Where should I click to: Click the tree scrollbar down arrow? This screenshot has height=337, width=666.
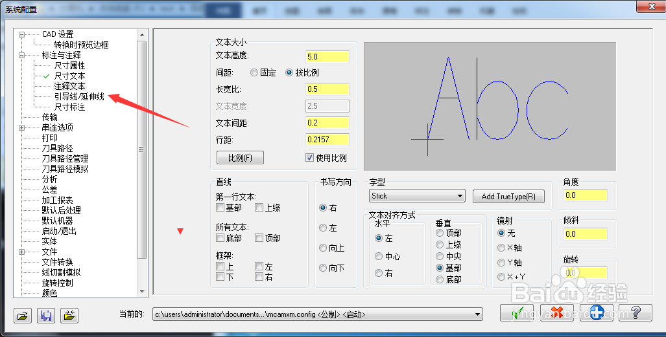pyautogui.click(x=142, y=292)
